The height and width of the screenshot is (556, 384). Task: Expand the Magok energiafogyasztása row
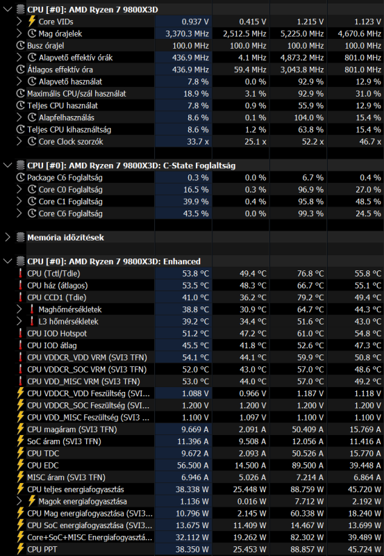[x=19, y=501]
